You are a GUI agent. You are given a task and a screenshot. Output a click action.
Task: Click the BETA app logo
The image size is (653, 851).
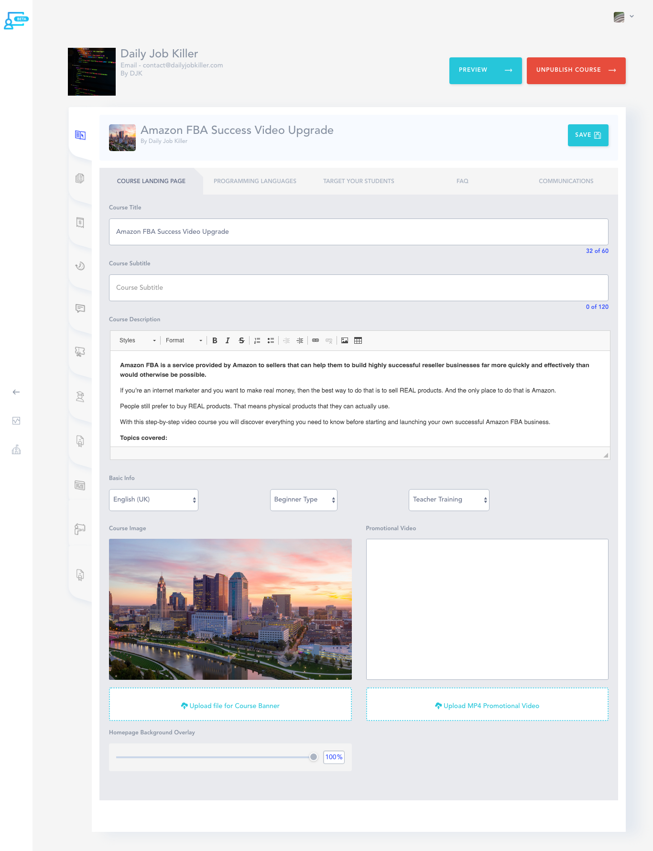tap(16, 21)
